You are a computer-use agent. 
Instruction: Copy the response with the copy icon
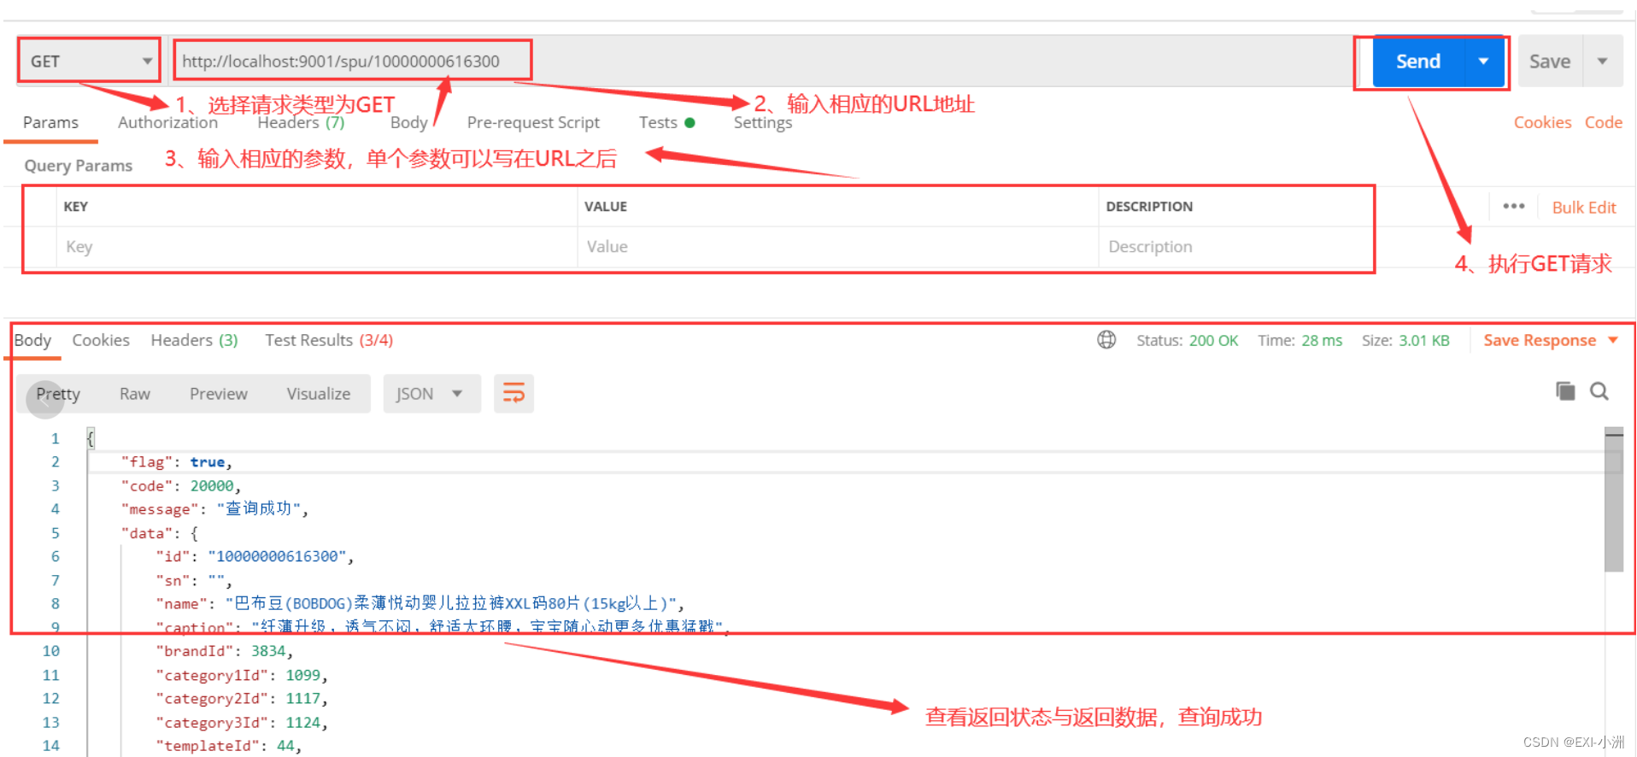tap(1565, 391)
